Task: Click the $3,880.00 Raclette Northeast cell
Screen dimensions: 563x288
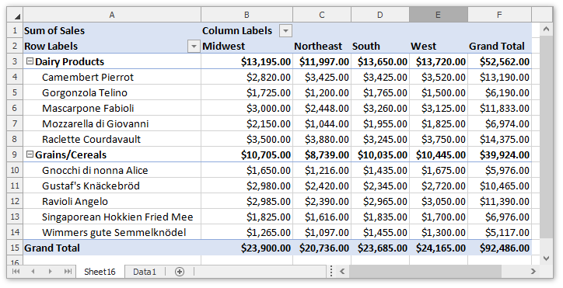Action: (x=322, y=139)
